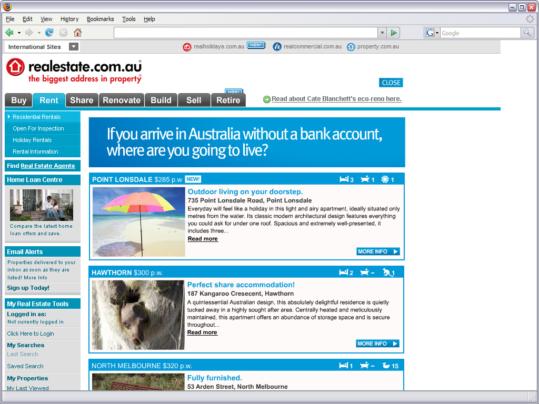Click the realcommercial.com.au building icon
The width and height of the screenshot is (539, 404).
(277, 47)
